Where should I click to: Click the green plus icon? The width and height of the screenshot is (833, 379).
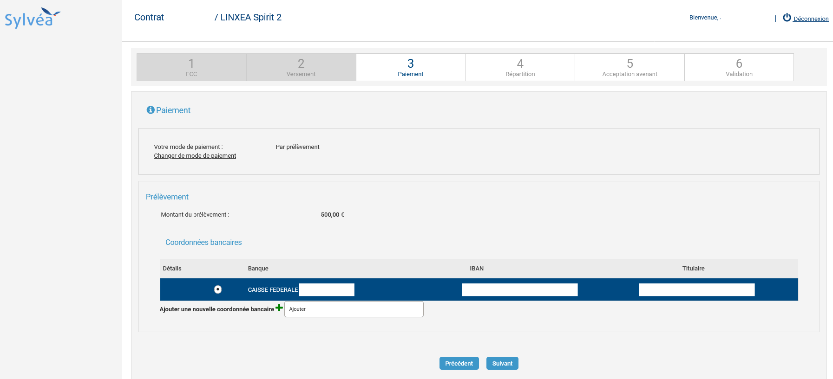tap(279, 308)
